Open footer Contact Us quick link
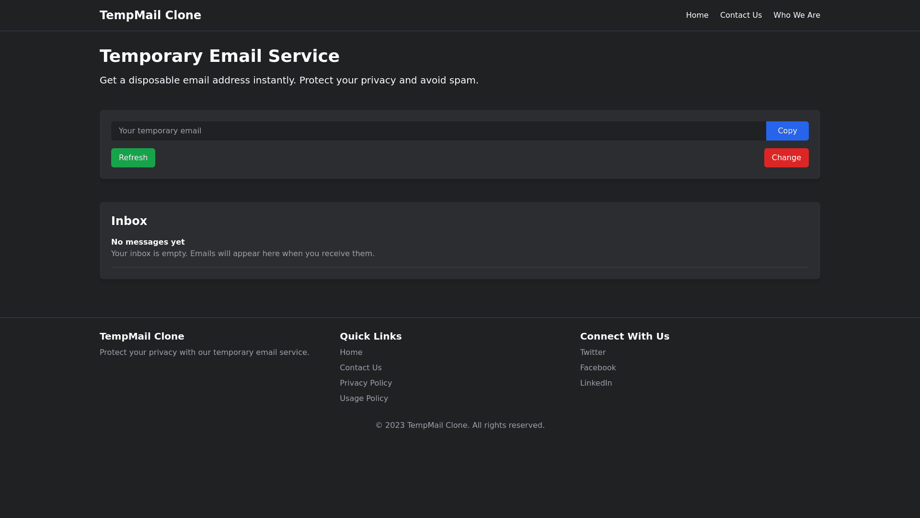The width and height of the screenshot is (920, 518). coord(360,368)
